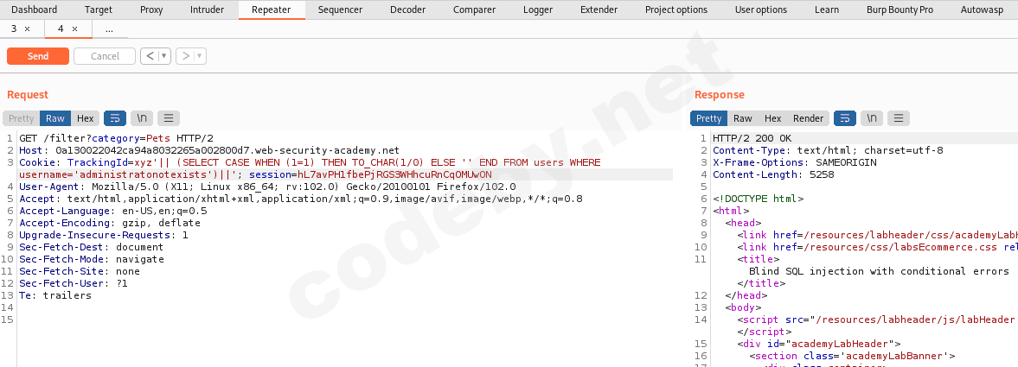1018x367 pixels.
Task: Switch request view to Hex
Action: 86,118
